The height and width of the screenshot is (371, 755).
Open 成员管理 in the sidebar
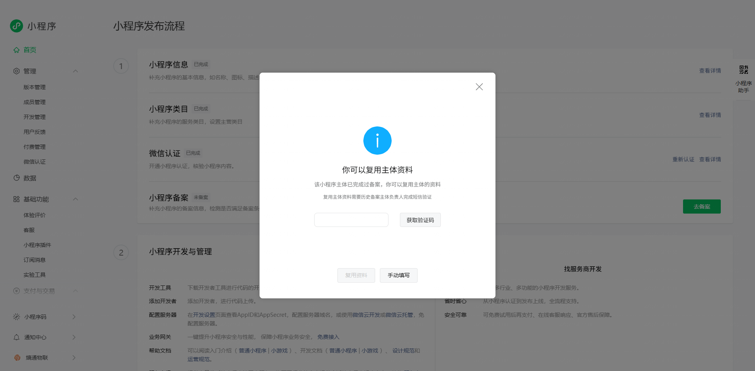pos(35,102)
